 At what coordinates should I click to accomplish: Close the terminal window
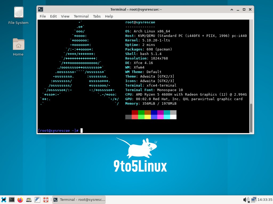tap(250, 10)
